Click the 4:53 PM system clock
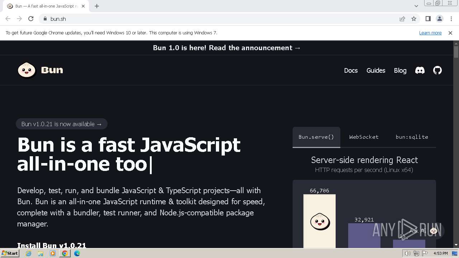Screen dimensions: 459x258 click(441, 253)
